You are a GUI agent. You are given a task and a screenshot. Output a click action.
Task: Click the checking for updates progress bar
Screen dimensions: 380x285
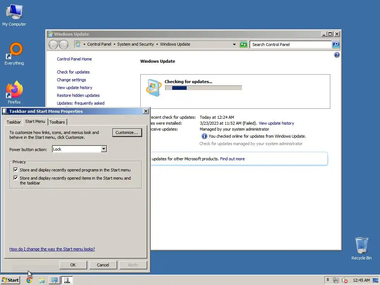point(203,88)
